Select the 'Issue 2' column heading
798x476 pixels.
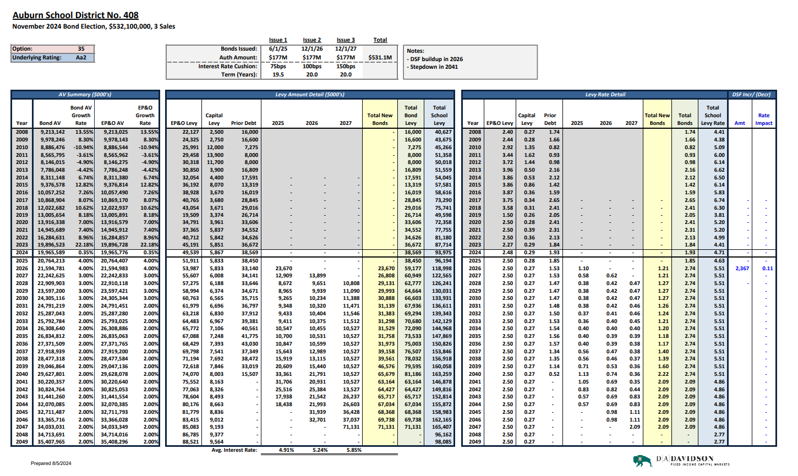(x=311, y=40)
